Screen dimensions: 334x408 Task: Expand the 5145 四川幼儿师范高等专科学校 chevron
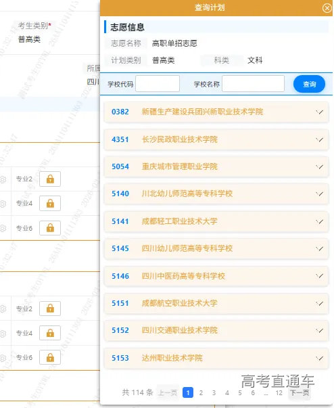point(319,248)
